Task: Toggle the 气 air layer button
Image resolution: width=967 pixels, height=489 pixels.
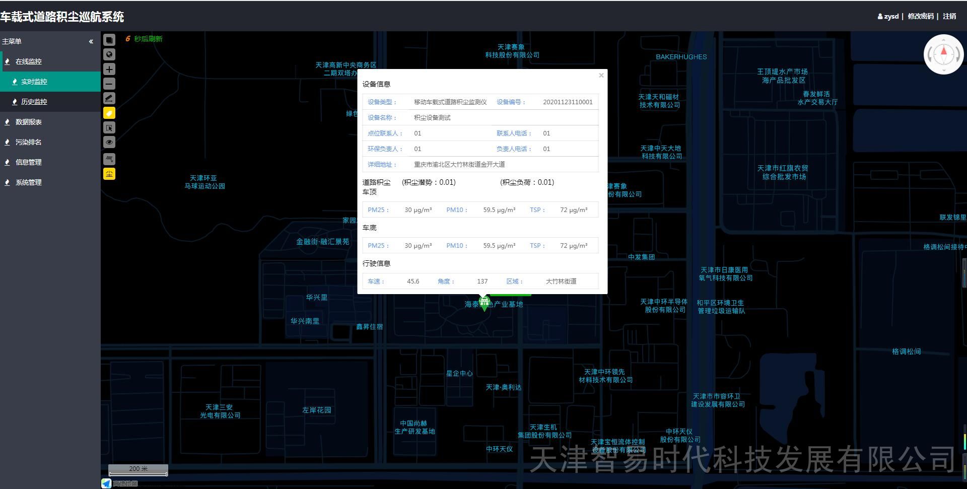Action: tap(109, 159)
